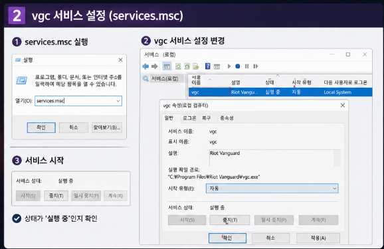Stop the service using toolbar stop icon

pyautogui.click(x=238, y=66)
